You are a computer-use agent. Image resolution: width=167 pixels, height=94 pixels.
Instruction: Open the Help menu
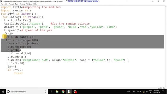coord(35,4)
